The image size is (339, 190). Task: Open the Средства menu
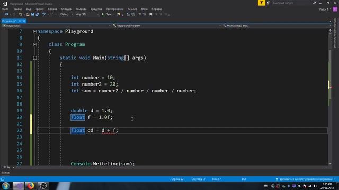click(x=96, y=9)
